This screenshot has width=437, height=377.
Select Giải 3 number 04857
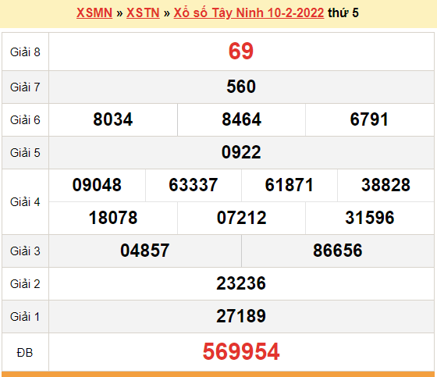pyautogui.click(x=145, y=251)
